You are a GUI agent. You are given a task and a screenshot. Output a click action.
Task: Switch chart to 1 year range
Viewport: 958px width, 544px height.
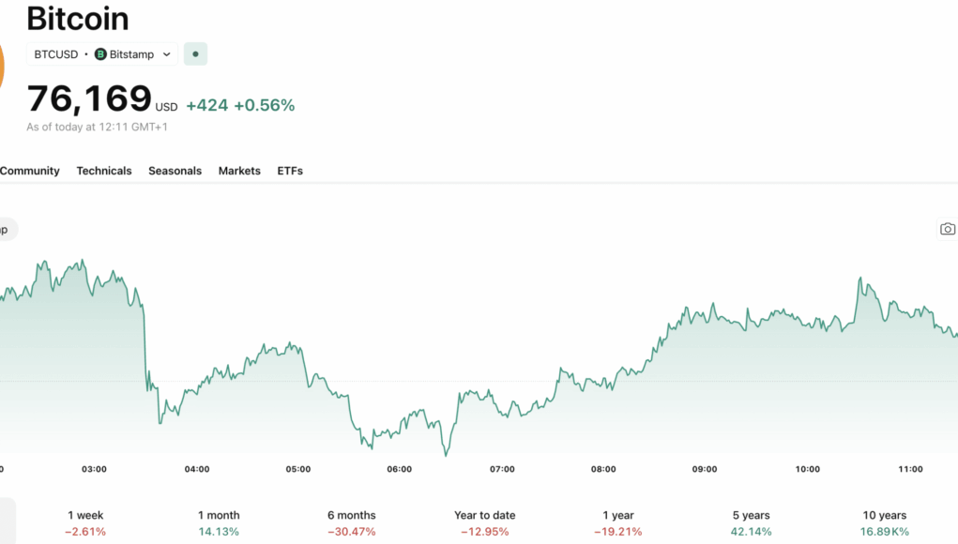tap(618, 522)
